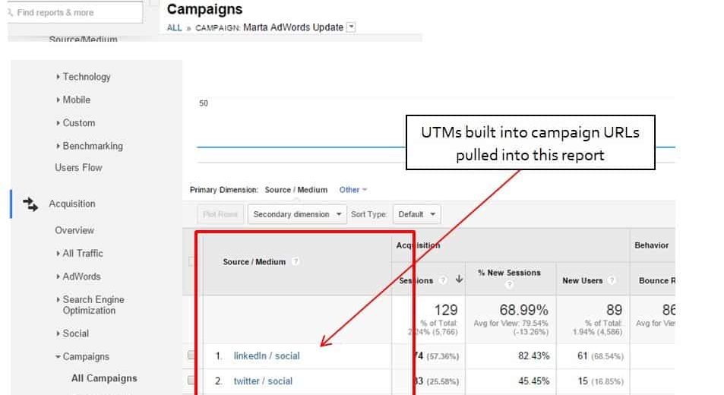Viewport: 724px width, 395px height.
Task: Click the New Users help icon
Action: pos(612,280)
